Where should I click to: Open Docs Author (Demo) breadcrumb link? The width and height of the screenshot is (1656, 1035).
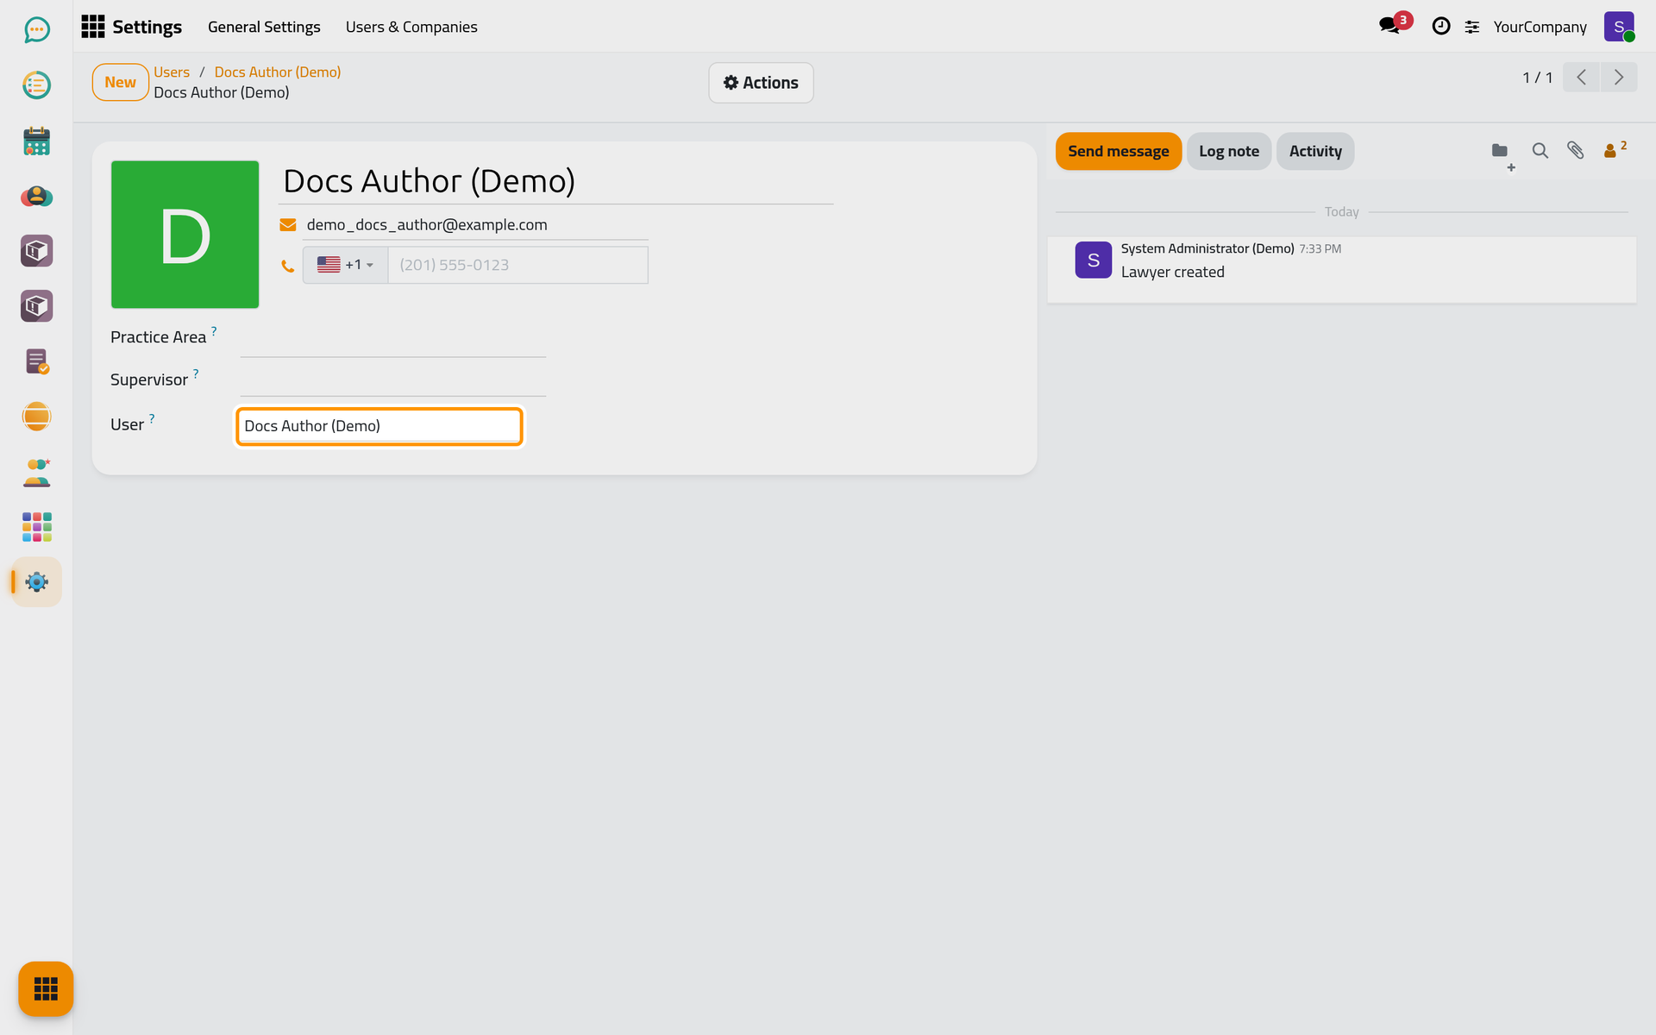277,72
